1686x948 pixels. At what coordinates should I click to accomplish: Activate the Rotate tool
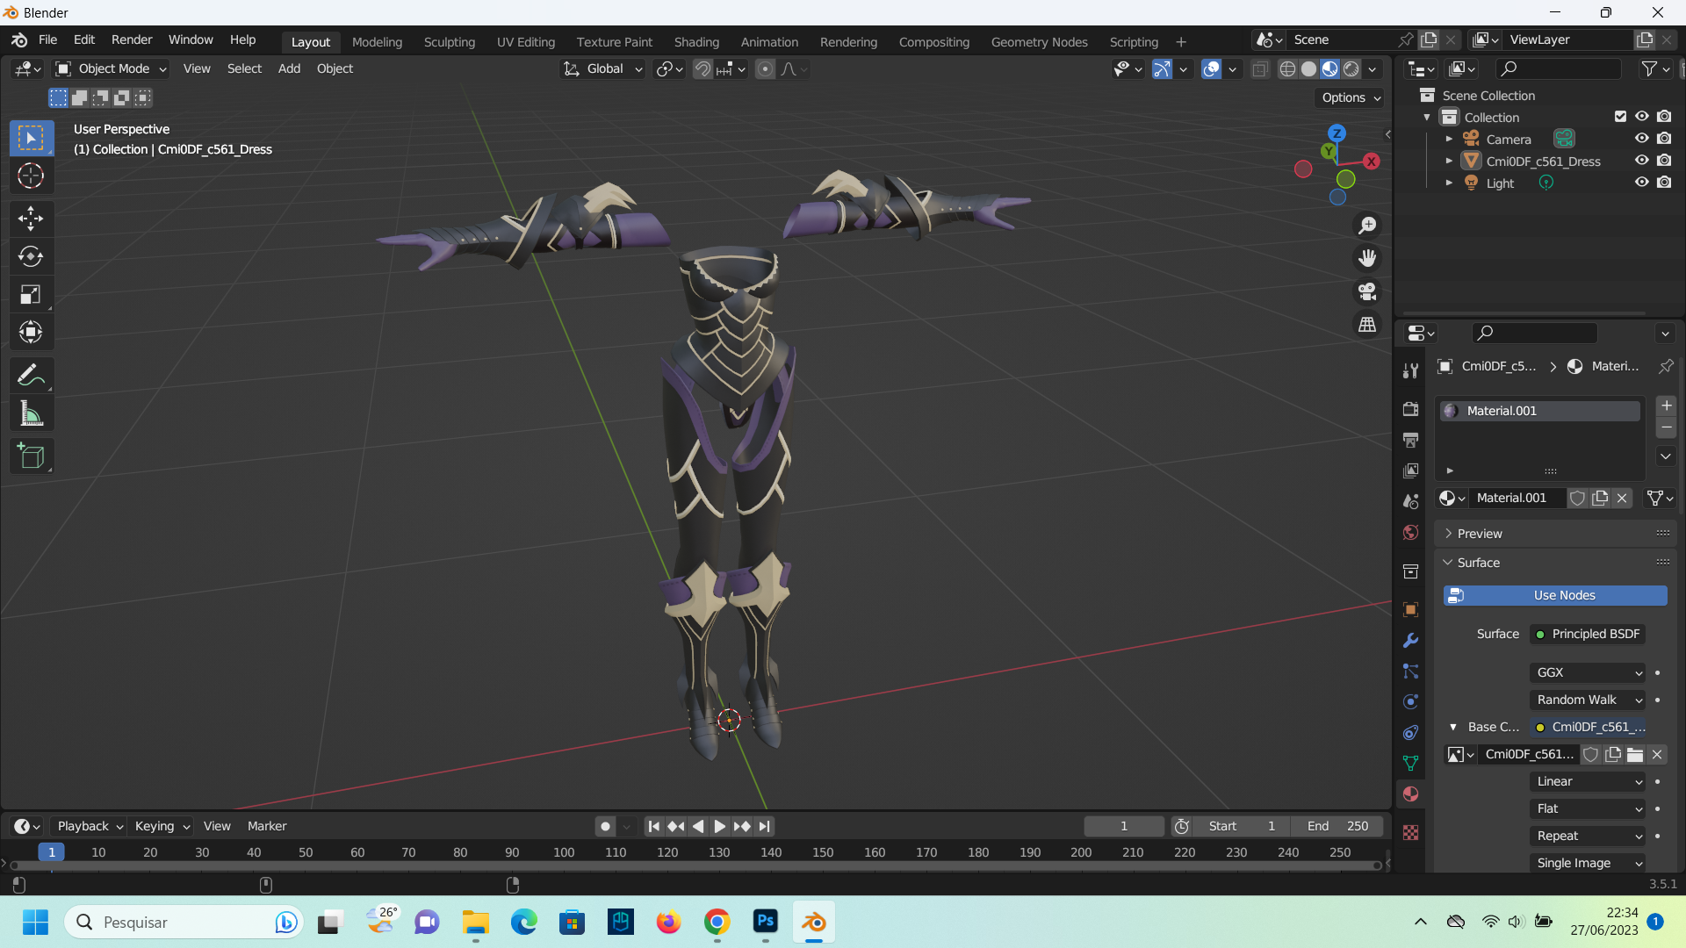pyautogui.click(x=31, y=256)
